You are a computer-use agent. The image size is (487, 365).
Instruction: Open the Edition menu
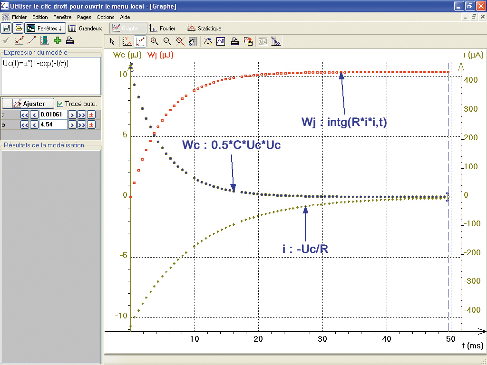(40, 17)
